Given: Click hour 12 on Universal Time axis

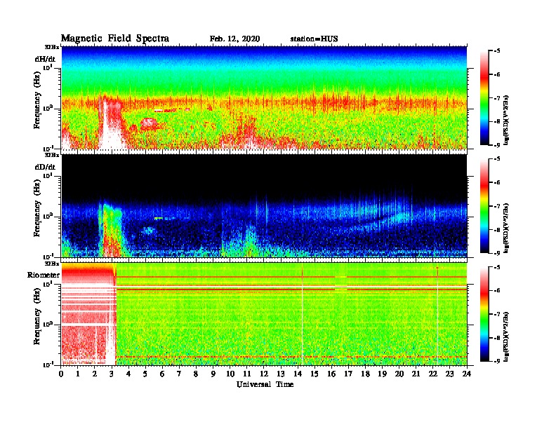Looking at the screenshot, I should pyautogui.click(x=264, y=374).
